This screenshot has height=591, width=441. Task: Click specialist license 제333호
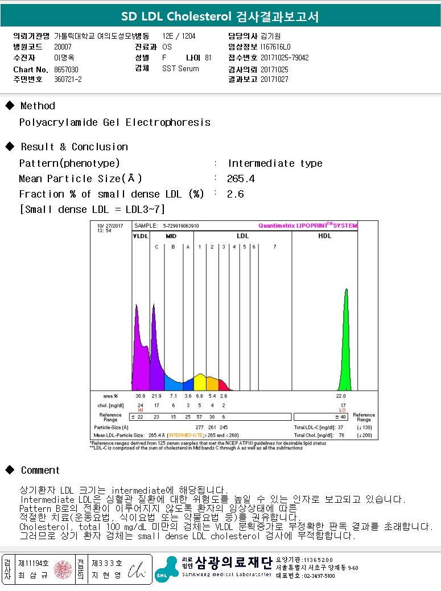[x=107, y=563]
